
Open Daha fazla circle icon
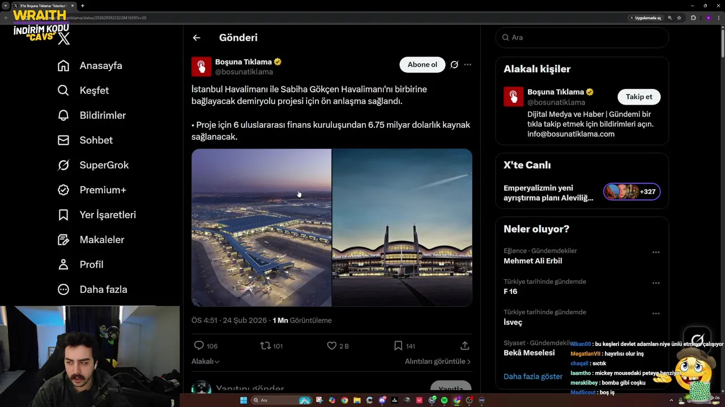[x=63, y=289]
